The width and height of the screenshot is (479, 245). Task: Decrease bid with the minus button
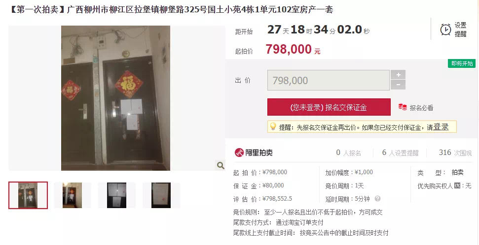coord(398,85)
